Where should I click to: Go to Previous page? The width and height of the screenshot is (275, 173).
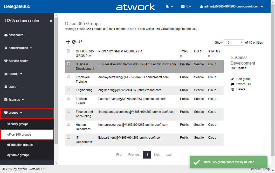click(134, 155)
